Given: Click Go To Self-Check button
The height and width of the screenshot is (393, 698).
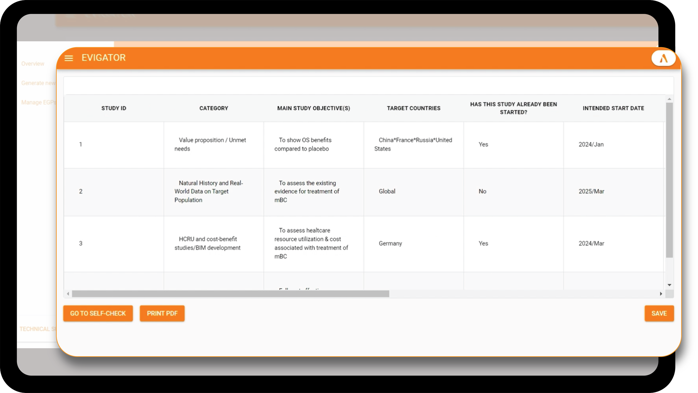Looking at the screenshot, I should click(x=98, y=313).
